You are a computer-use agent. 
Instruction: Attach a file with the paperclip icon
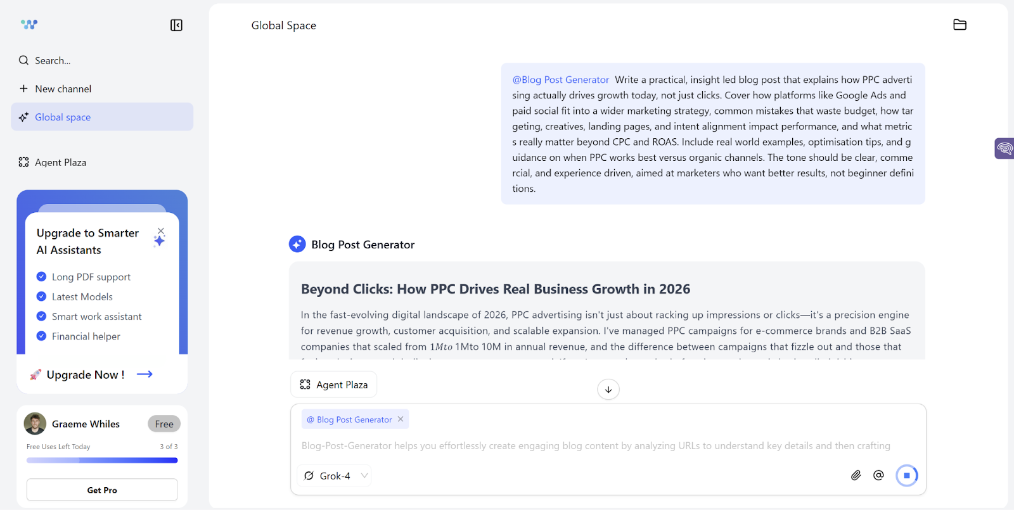click(855, 475)
